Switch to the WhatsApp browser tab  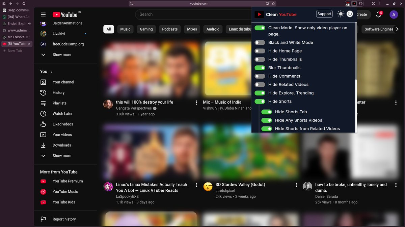tap(17, 17)
